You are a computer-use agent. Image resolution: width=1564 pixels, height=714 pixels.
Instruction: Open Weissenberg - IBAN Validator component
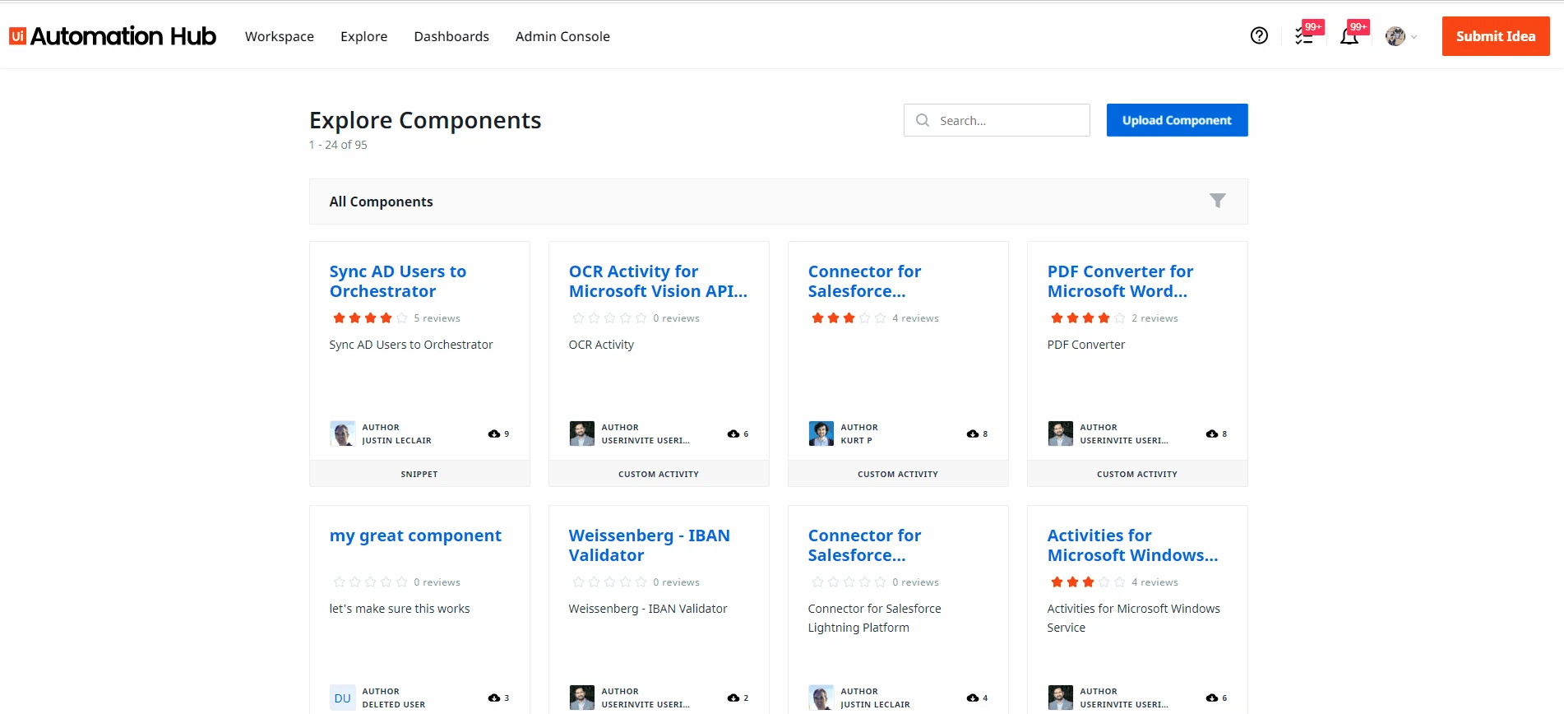click(x=649, y=545)
